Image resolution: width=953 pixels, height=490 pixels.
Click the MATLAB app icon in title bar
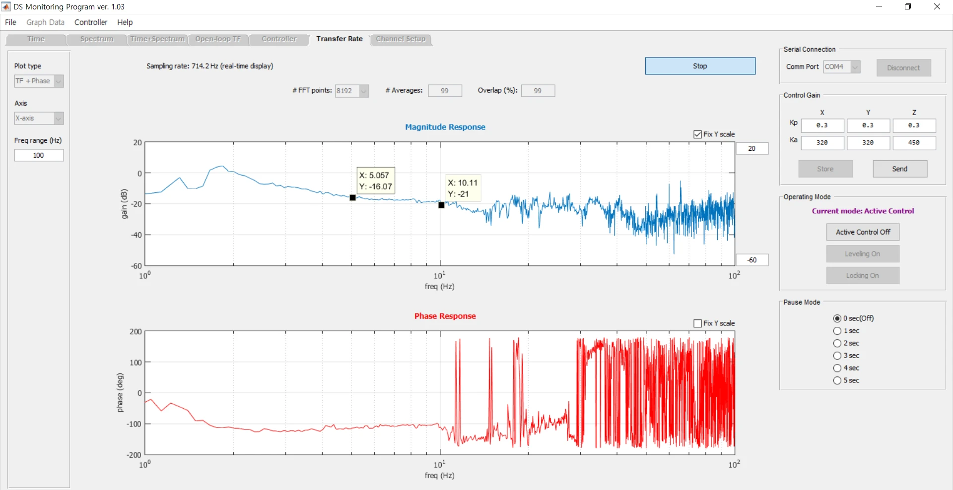[6, 6]
